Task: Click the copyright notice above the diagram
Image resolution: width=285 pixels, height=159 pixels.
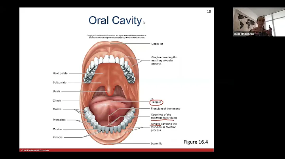Action: click(116, 37)
